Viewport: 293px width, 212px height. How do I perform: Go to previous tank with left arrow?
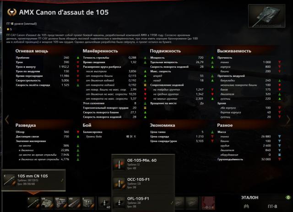(7, 120)
